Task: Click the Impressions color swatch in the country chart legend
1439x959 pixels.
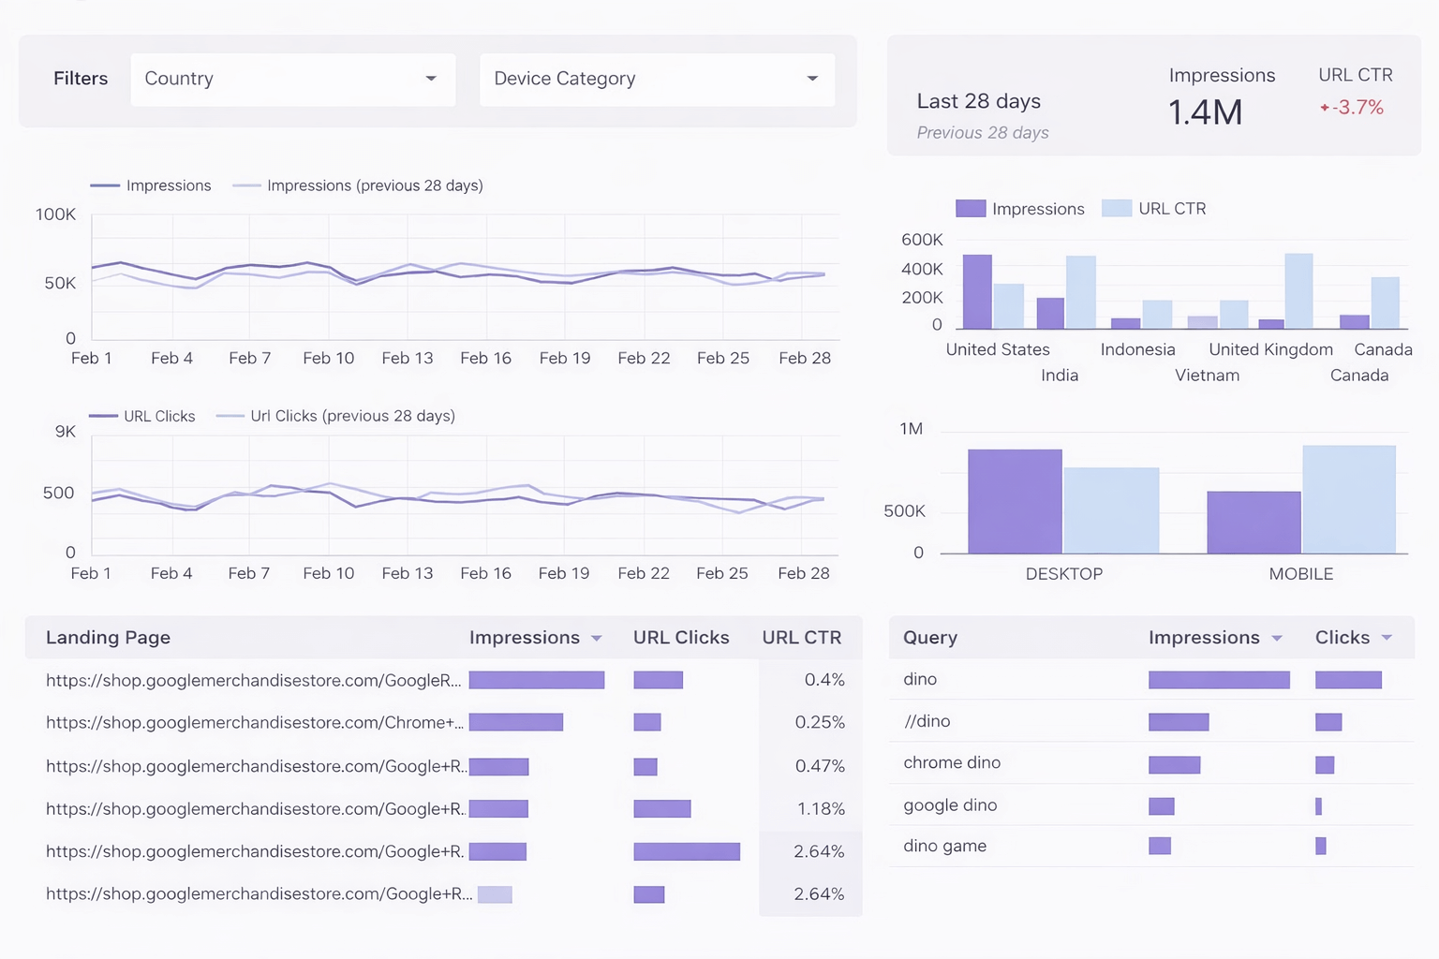Action: [971, 208]
